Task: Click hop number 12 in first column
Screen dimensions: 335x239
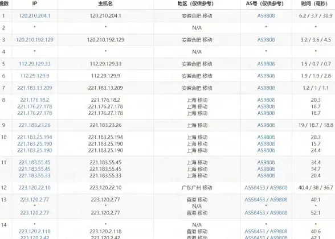Action: point(3,188)
